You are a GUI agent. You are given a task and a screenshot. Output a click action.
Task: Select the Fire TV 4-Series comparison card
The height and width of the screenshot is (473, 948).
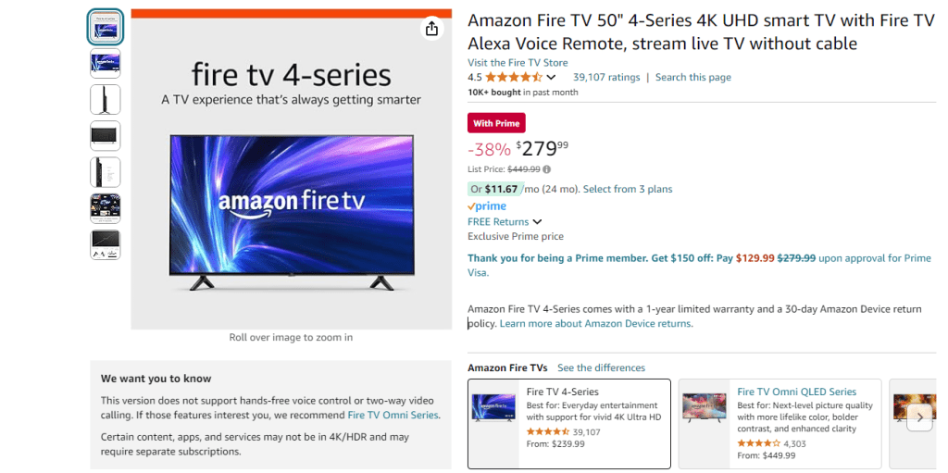click(x=568, y=424)
